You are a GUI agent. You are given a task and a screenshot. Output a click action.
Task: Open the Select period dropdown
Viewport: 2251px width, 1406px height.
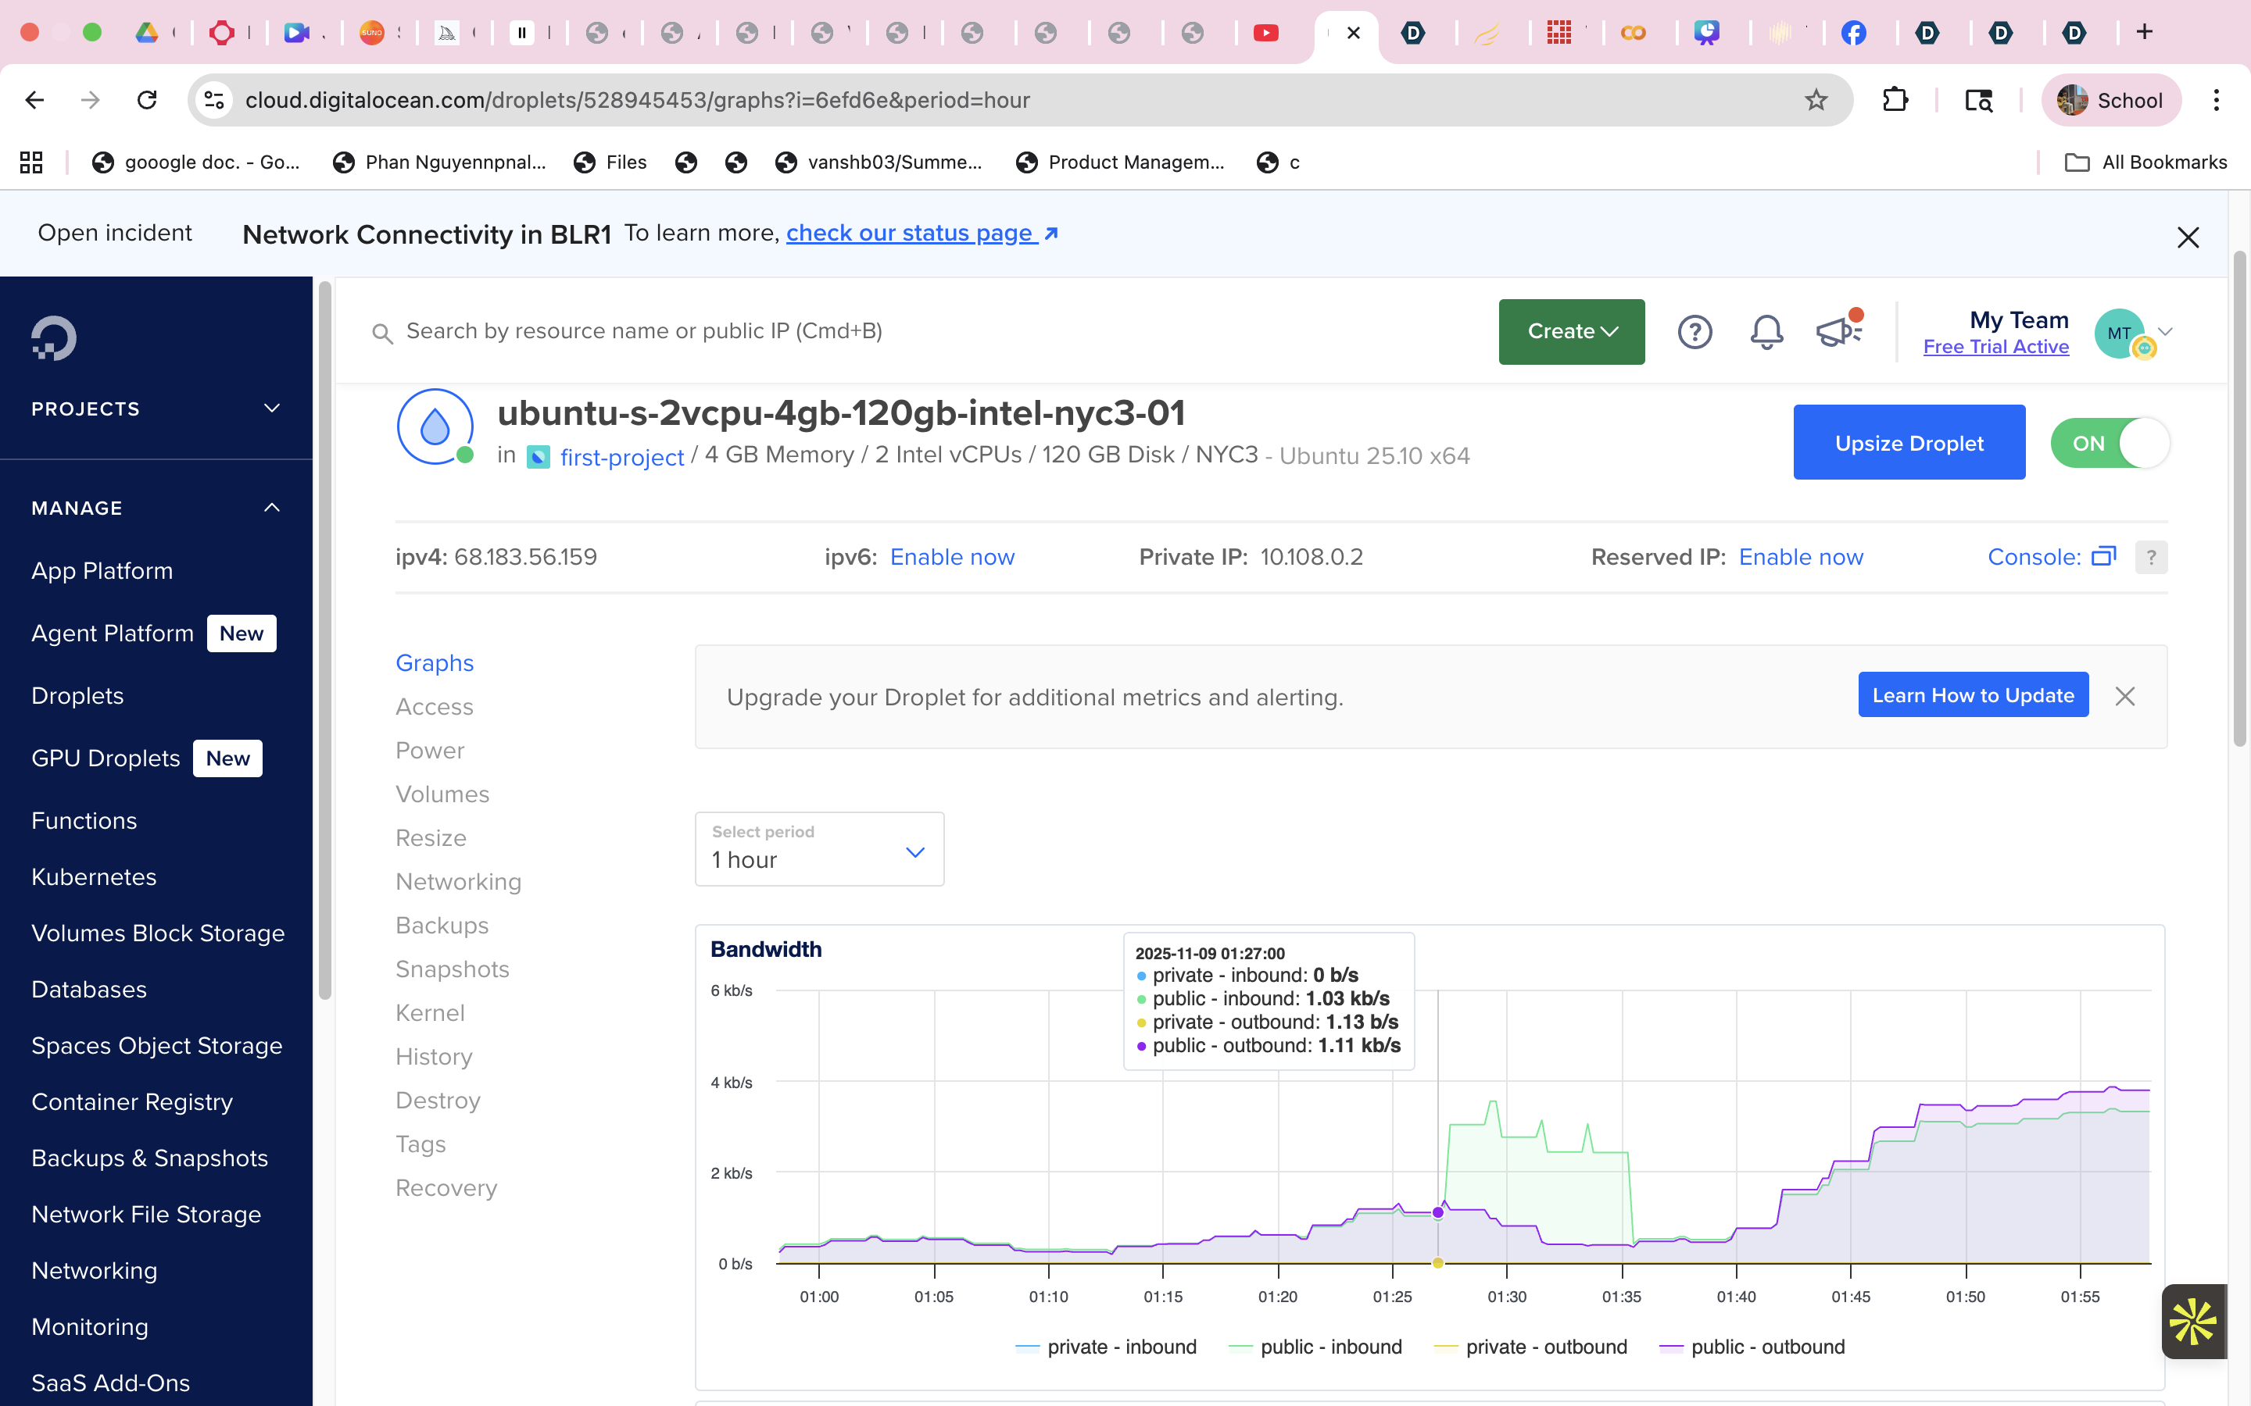coord(818,849)
